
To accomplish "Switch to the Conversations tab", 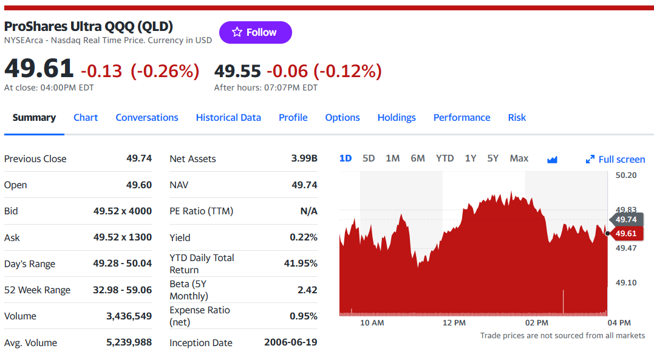I will point(147,118).
